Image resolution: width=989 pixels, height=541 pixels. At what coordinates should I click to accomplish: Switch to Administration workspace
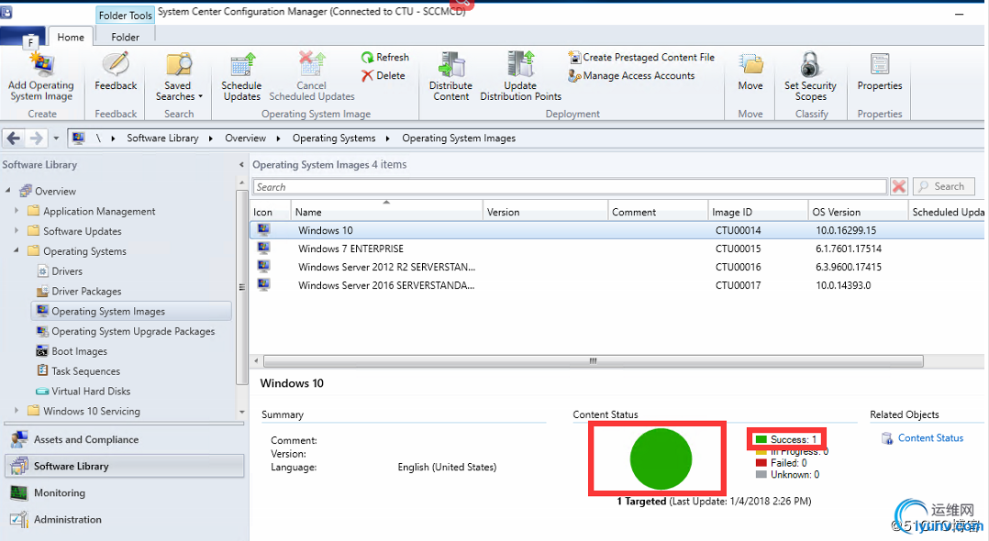124,519
